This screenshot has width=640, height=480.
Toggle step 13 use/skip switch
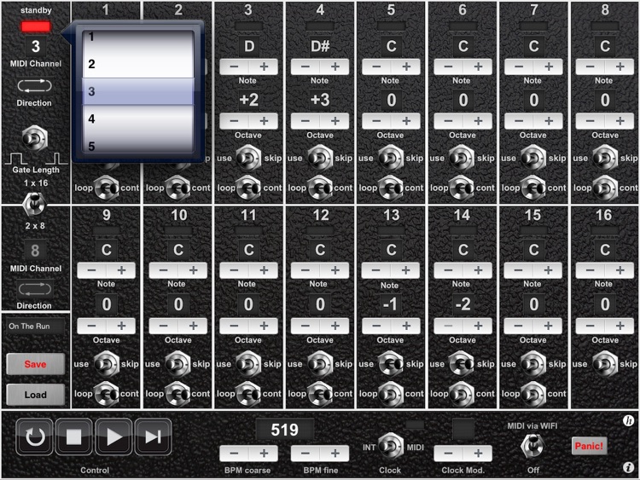pyautogui.click(x=391, y=363)
